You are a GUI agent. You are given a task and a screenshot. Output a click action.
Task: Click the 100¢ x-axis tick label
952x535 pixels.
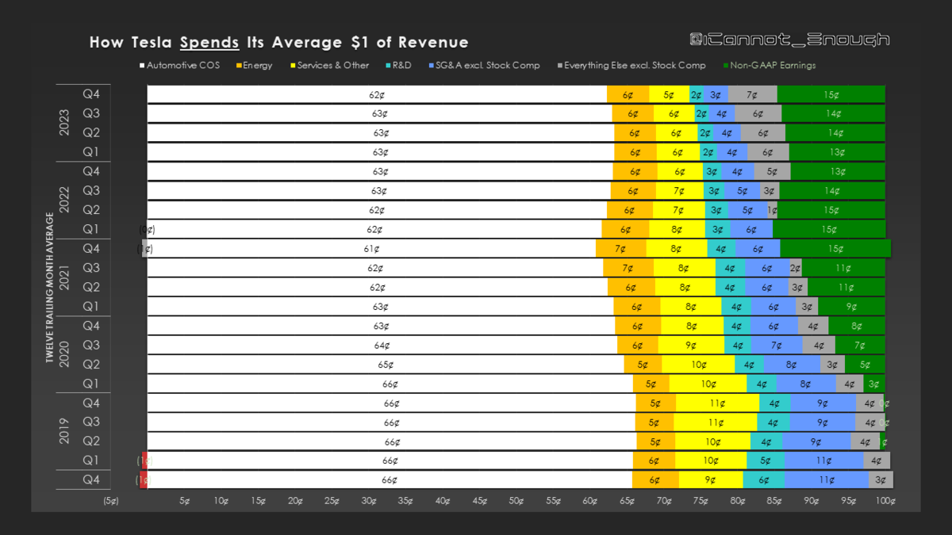tap(885, 501)
